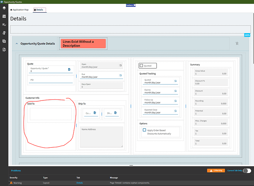Open calendar picker for Expires date

coord(176,91)
